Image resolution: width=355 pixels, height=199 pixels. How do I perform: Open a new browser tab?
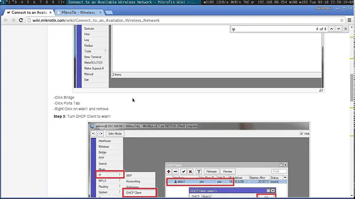(109, 12)
